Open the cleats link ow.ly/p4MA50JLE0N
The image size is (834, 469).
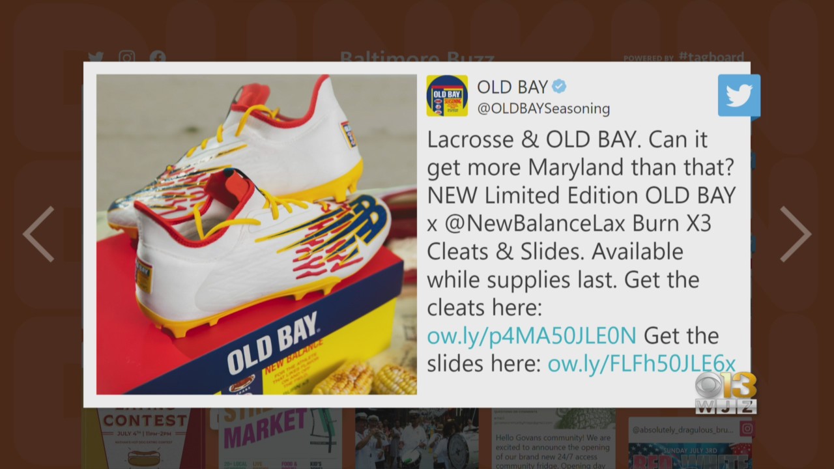[x=531, y=335]
